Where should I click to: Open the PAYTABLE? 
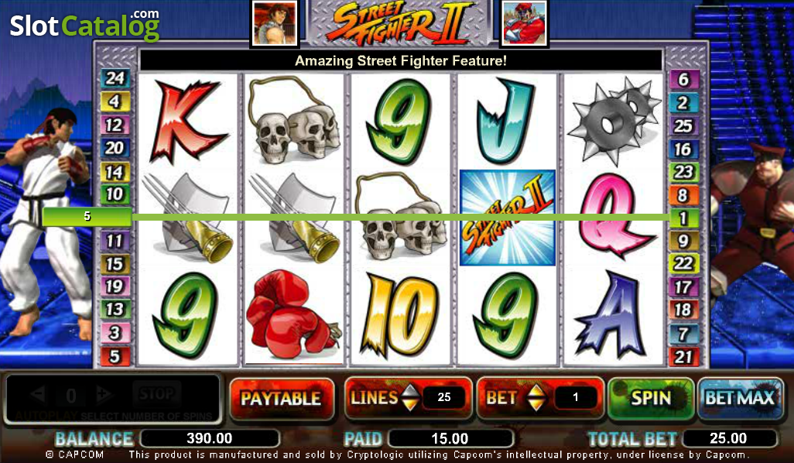[282, 399]
